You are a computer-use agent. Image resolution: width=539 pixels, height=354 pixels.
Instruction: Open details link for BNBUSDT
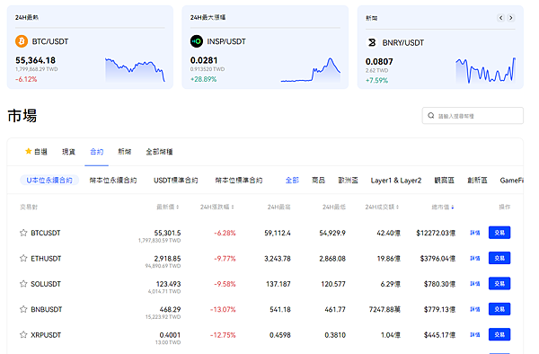[475, 309]
